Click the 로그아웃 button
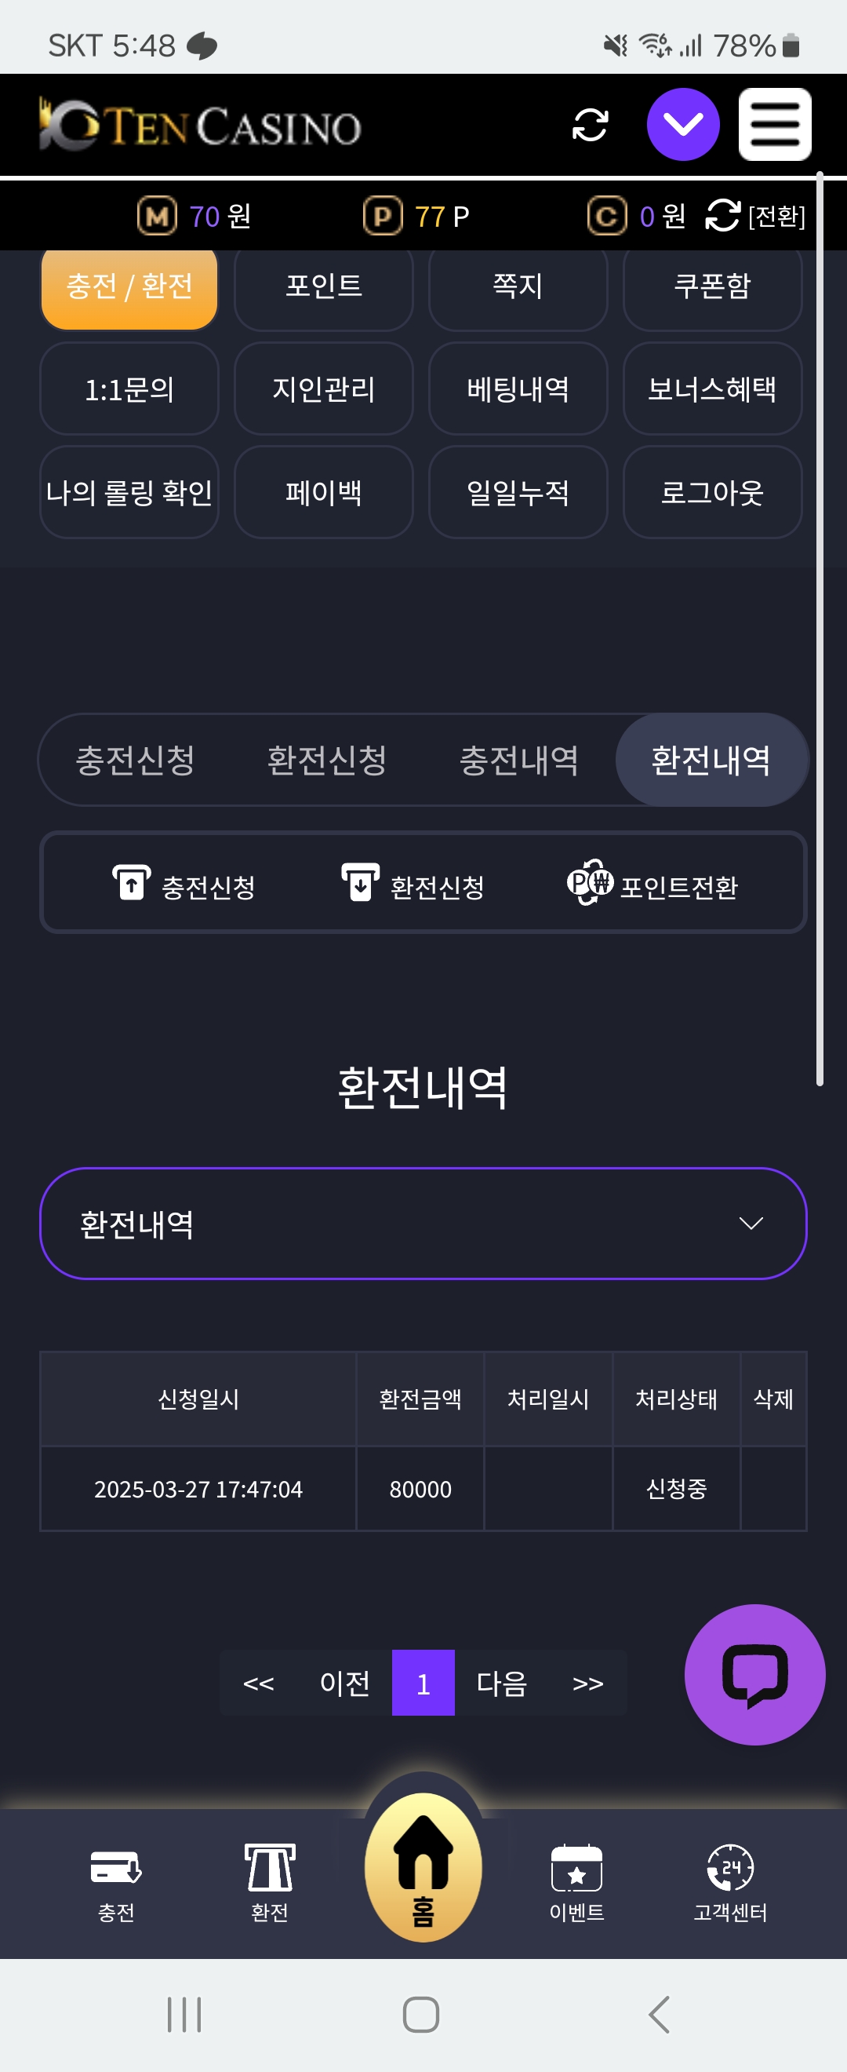This screenshot has width=847, height=2072. click(x=712, y=492)
